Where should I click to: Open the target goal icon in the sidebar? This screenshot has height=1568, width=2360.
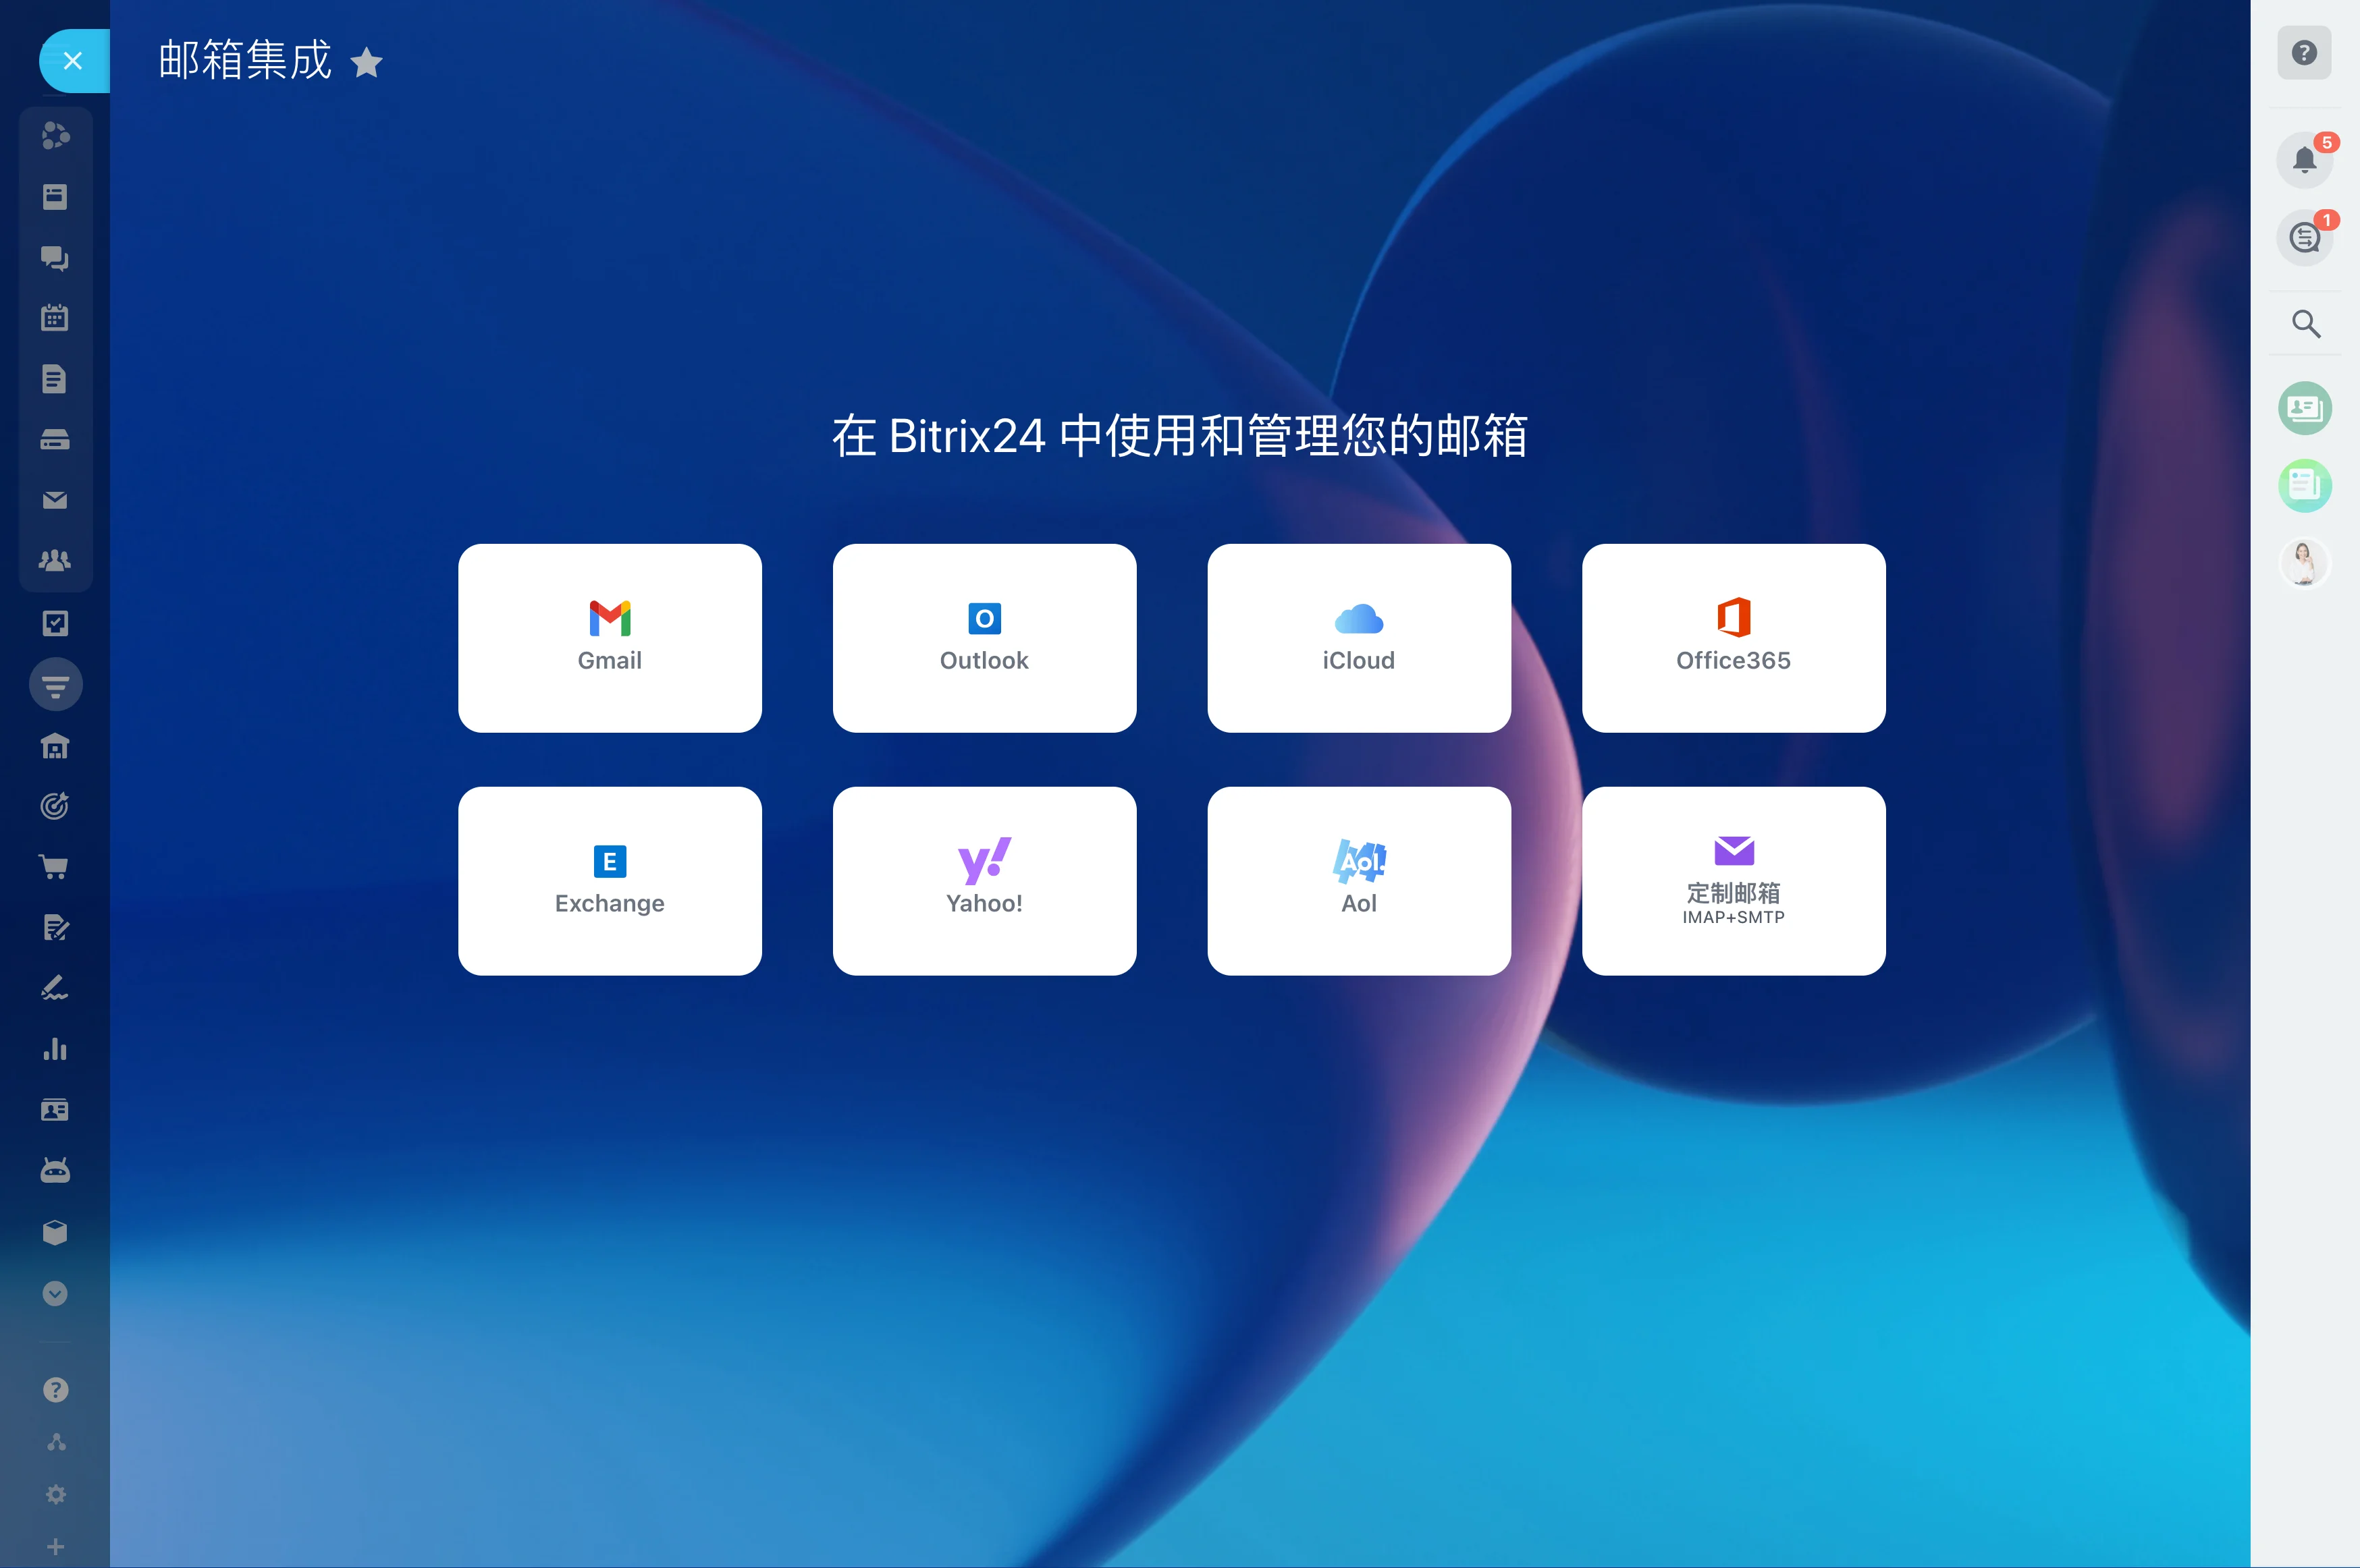click(55, 806)
